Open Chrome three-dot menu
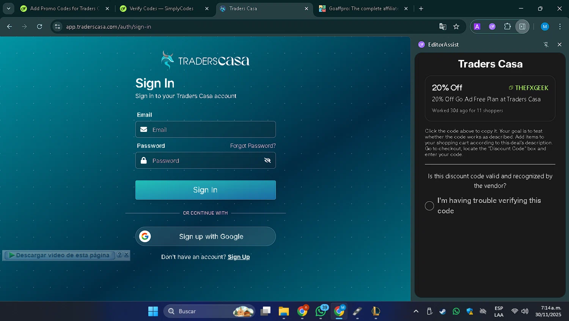569x321 pixels. tap(560, 27)
